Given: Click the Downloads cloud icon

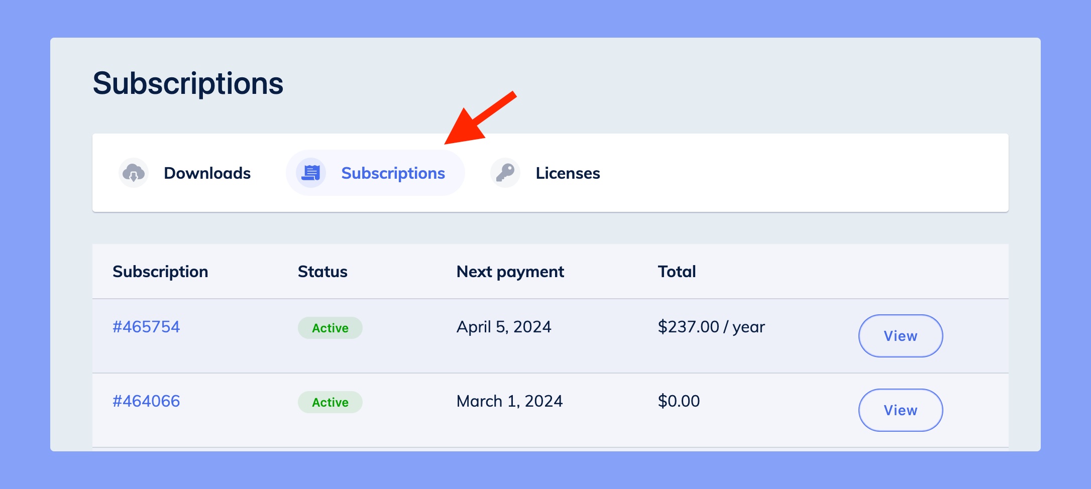Looking at the screenshot, I should pos(134,173).
